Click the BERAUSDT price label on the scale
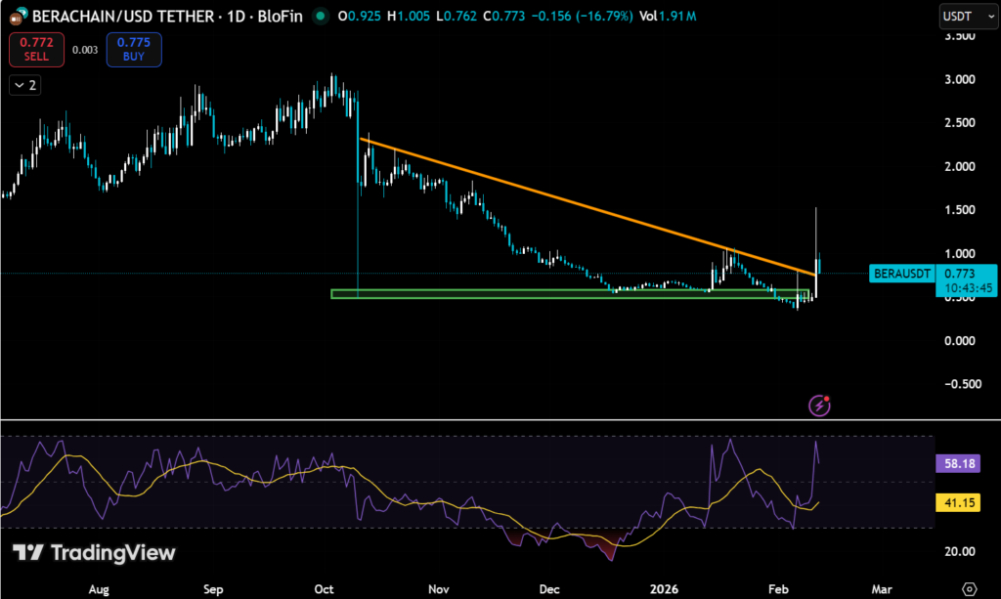 (900, 274)
